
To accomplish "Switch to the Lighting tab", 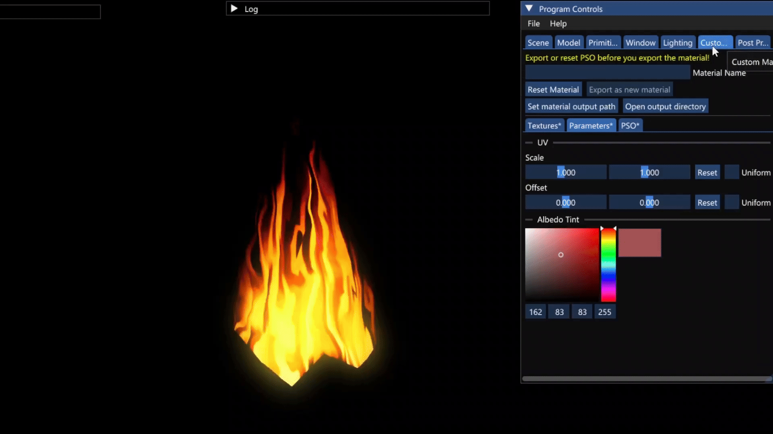I will 677,43.
